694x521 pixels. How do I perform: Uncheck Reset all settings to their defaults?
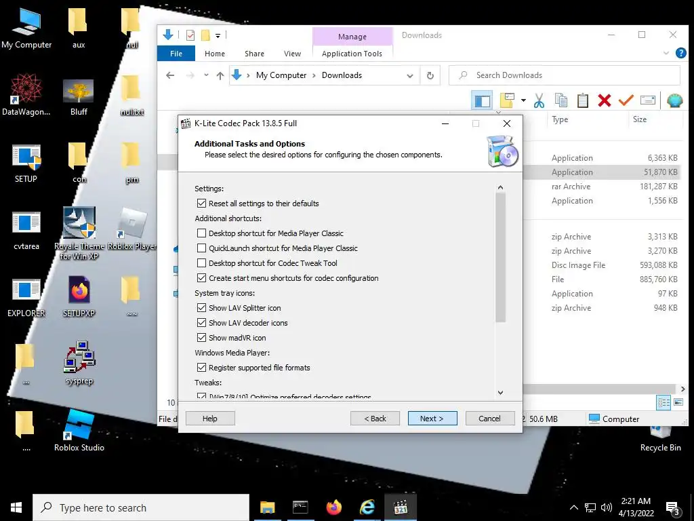pos(201,204)
